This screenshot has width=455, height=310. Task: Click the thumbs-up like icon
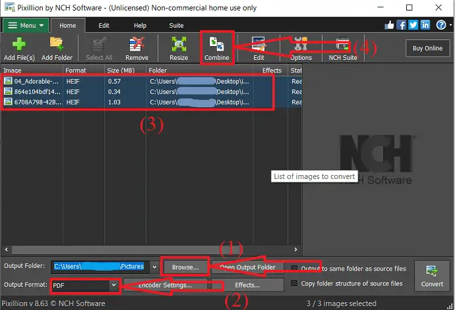pyautogui.click(x=389, y=25)
